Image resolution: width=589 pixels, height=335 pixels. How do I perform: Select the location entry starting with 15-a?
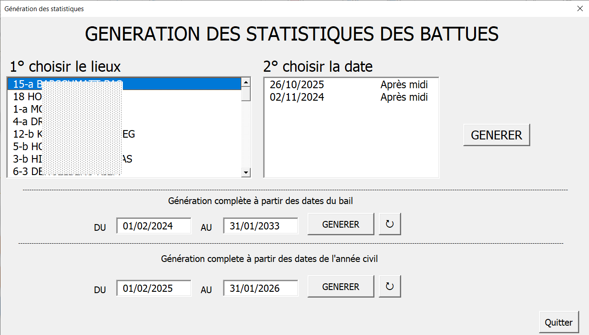pos(125,84)
